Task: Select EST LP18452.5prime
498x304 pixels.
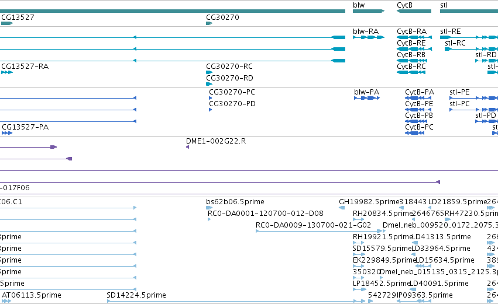Action: tap(382, 284)
